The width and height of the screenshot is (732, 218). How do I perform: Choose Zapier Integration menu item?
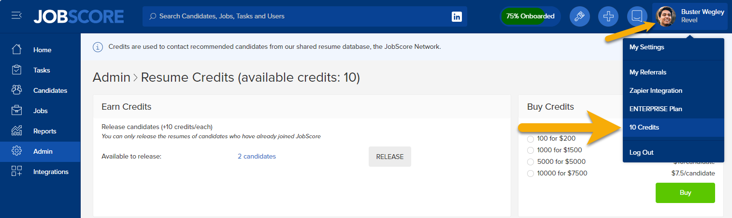(674, 90)
